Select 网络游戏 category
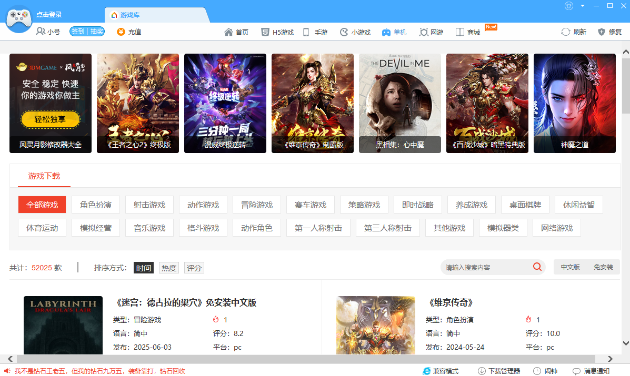The height and width of the screenshot is (376, 630). pos(556,228)
